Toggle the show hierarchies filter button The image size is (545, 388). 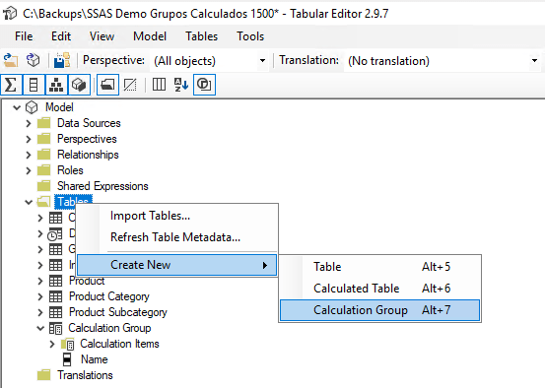tap(56, 85)
